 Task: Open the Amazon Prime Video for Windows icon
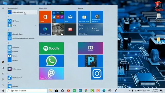tap(10, 38)
